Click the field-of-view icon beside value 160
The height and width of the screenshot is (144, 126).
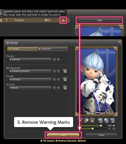pos(114,126)
